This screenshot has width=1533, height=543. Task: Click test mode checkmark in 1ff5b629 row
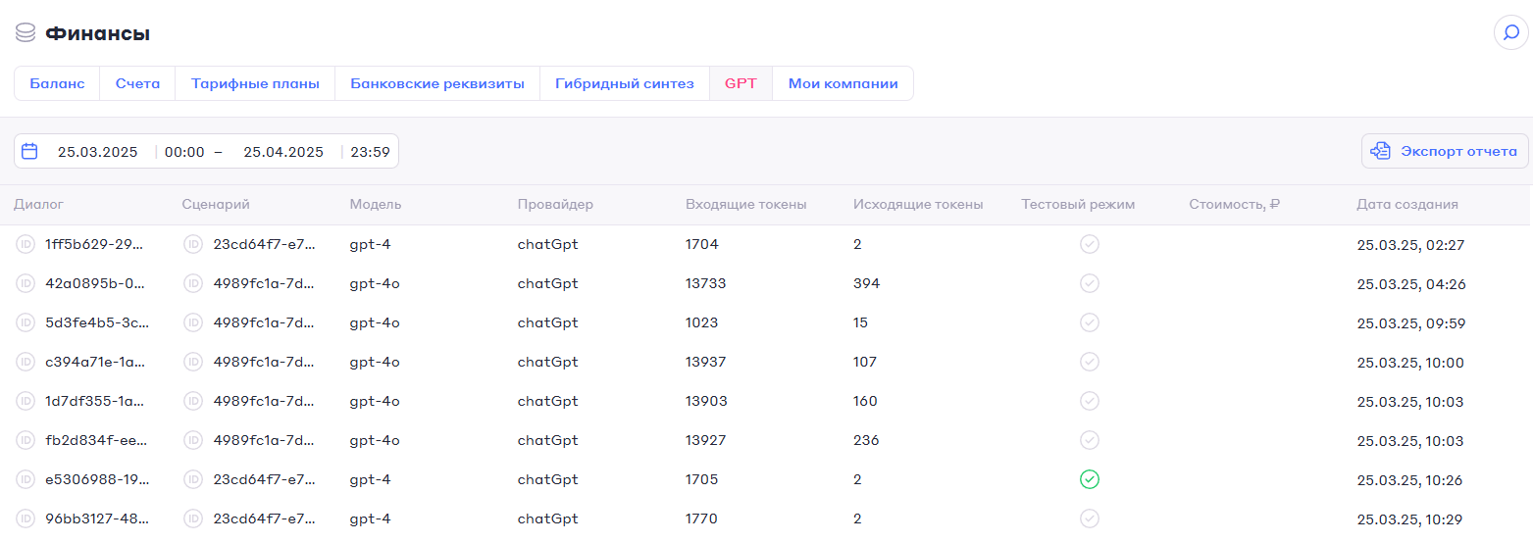click(1089, 244)
